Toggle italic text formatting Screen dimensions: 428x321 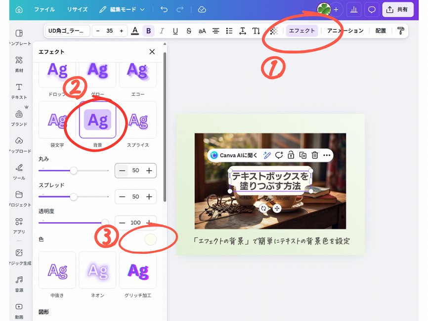pyautogui.click(x=162, y=31)
